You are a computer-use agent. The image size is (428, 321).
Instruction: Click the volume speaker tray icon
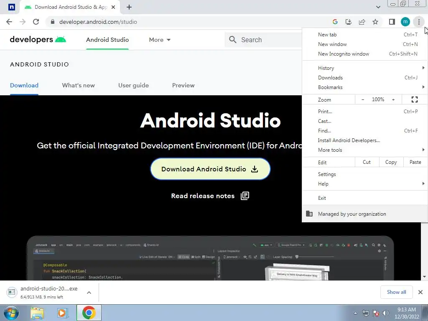[x=386, y=313]
